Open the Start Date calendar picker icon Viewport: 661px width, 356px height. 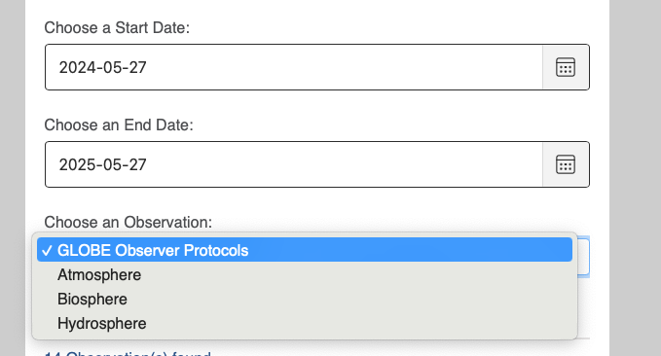[566, 67]
